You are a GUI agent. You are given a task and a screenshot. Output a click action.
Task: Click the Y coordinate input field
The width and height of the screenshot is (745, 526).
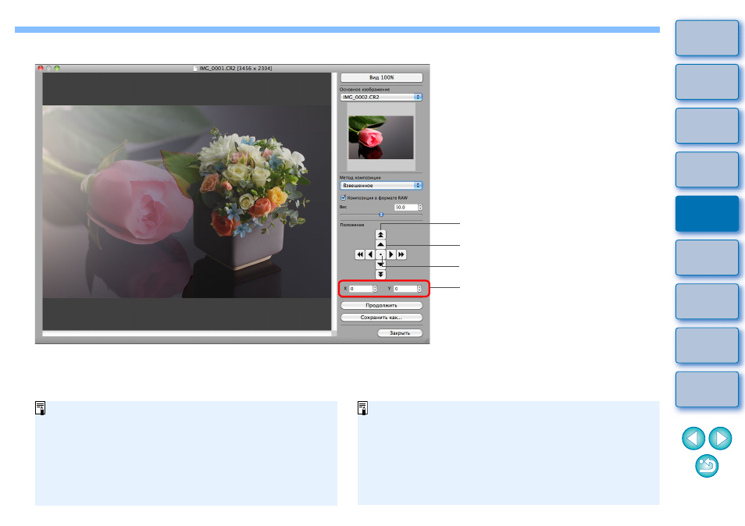pos(405,289)
